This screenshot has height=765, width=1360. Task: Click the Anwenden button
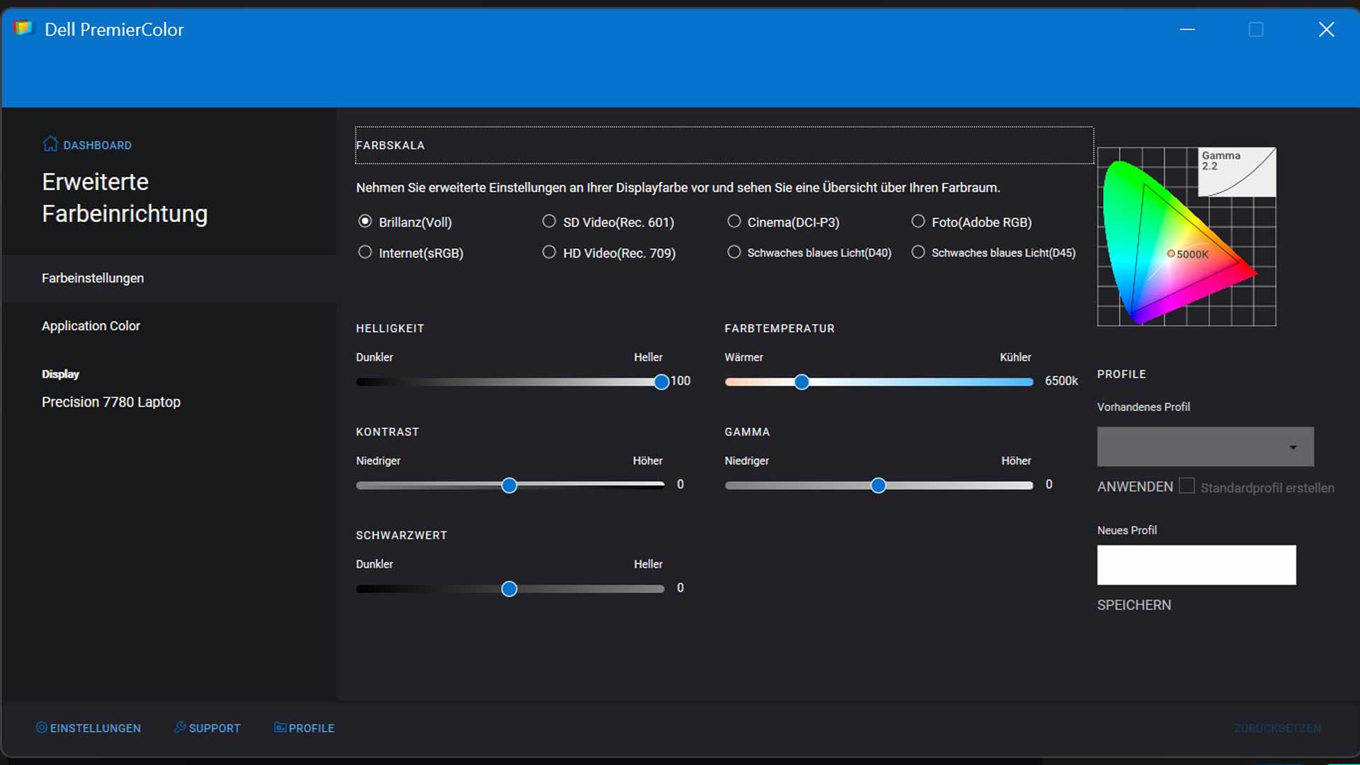coord(1135,487)
